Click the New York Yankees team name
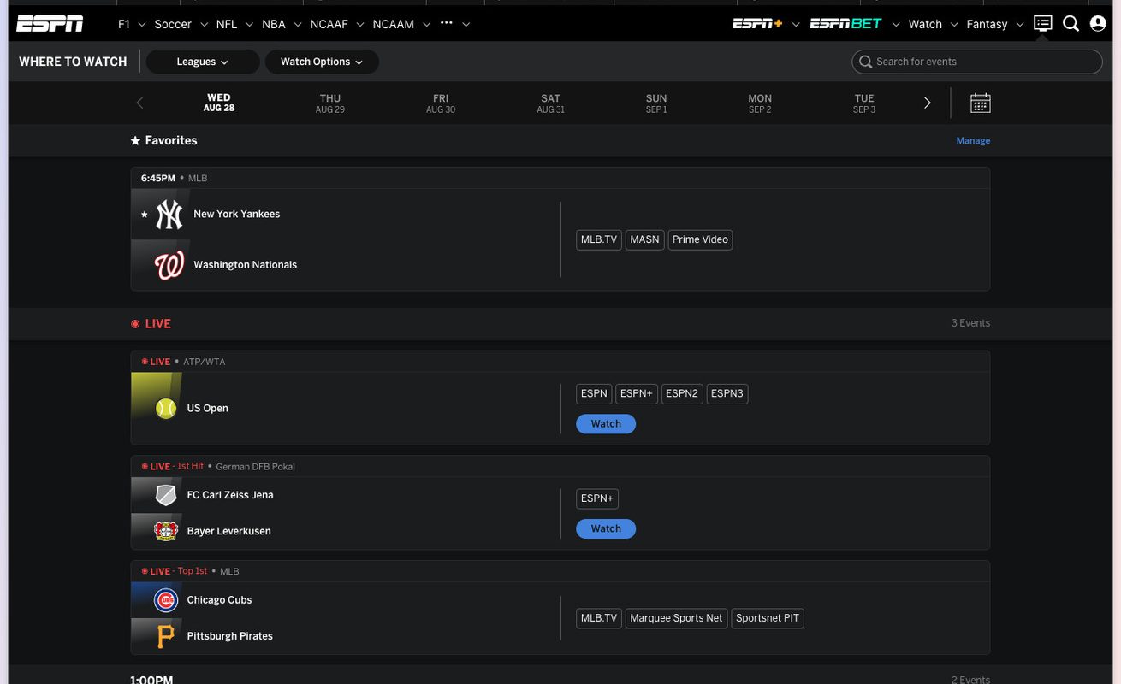 [x=237, y=215]
